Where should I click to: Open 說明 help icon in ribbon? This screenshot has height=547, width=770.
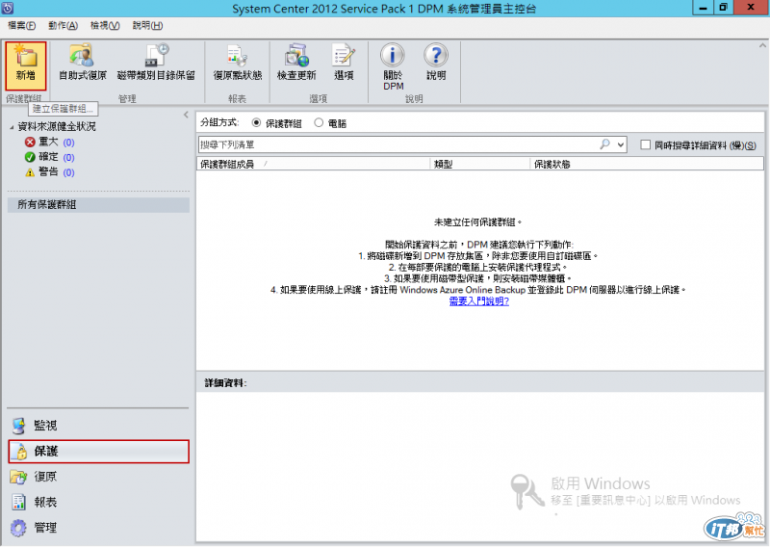436,63
